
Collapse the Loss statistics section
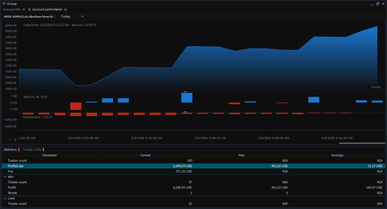5,198
